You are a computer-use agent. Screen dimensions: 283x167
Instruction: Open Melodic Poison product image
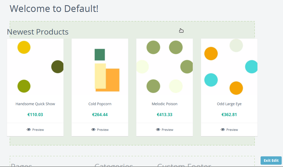tap(165, 67)
